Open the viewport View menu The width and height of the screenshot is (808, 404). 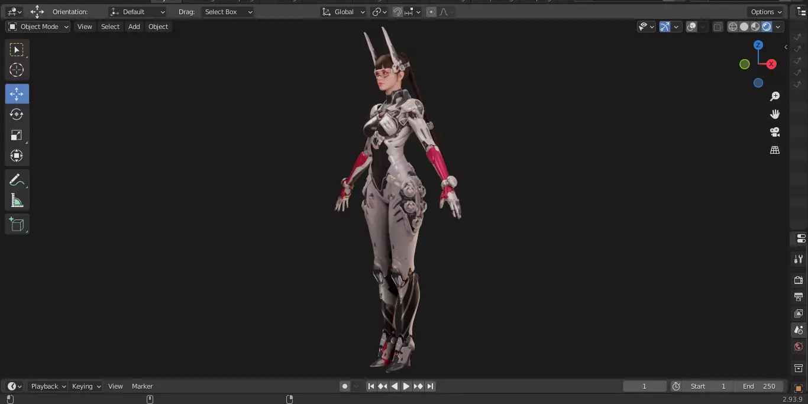(x=85, y=27)
